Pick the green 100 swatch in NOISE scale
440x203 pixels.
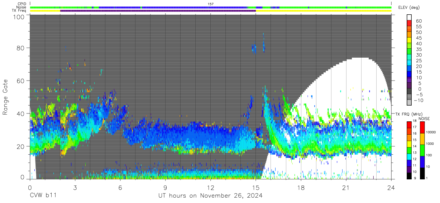(x=422, y=150)
